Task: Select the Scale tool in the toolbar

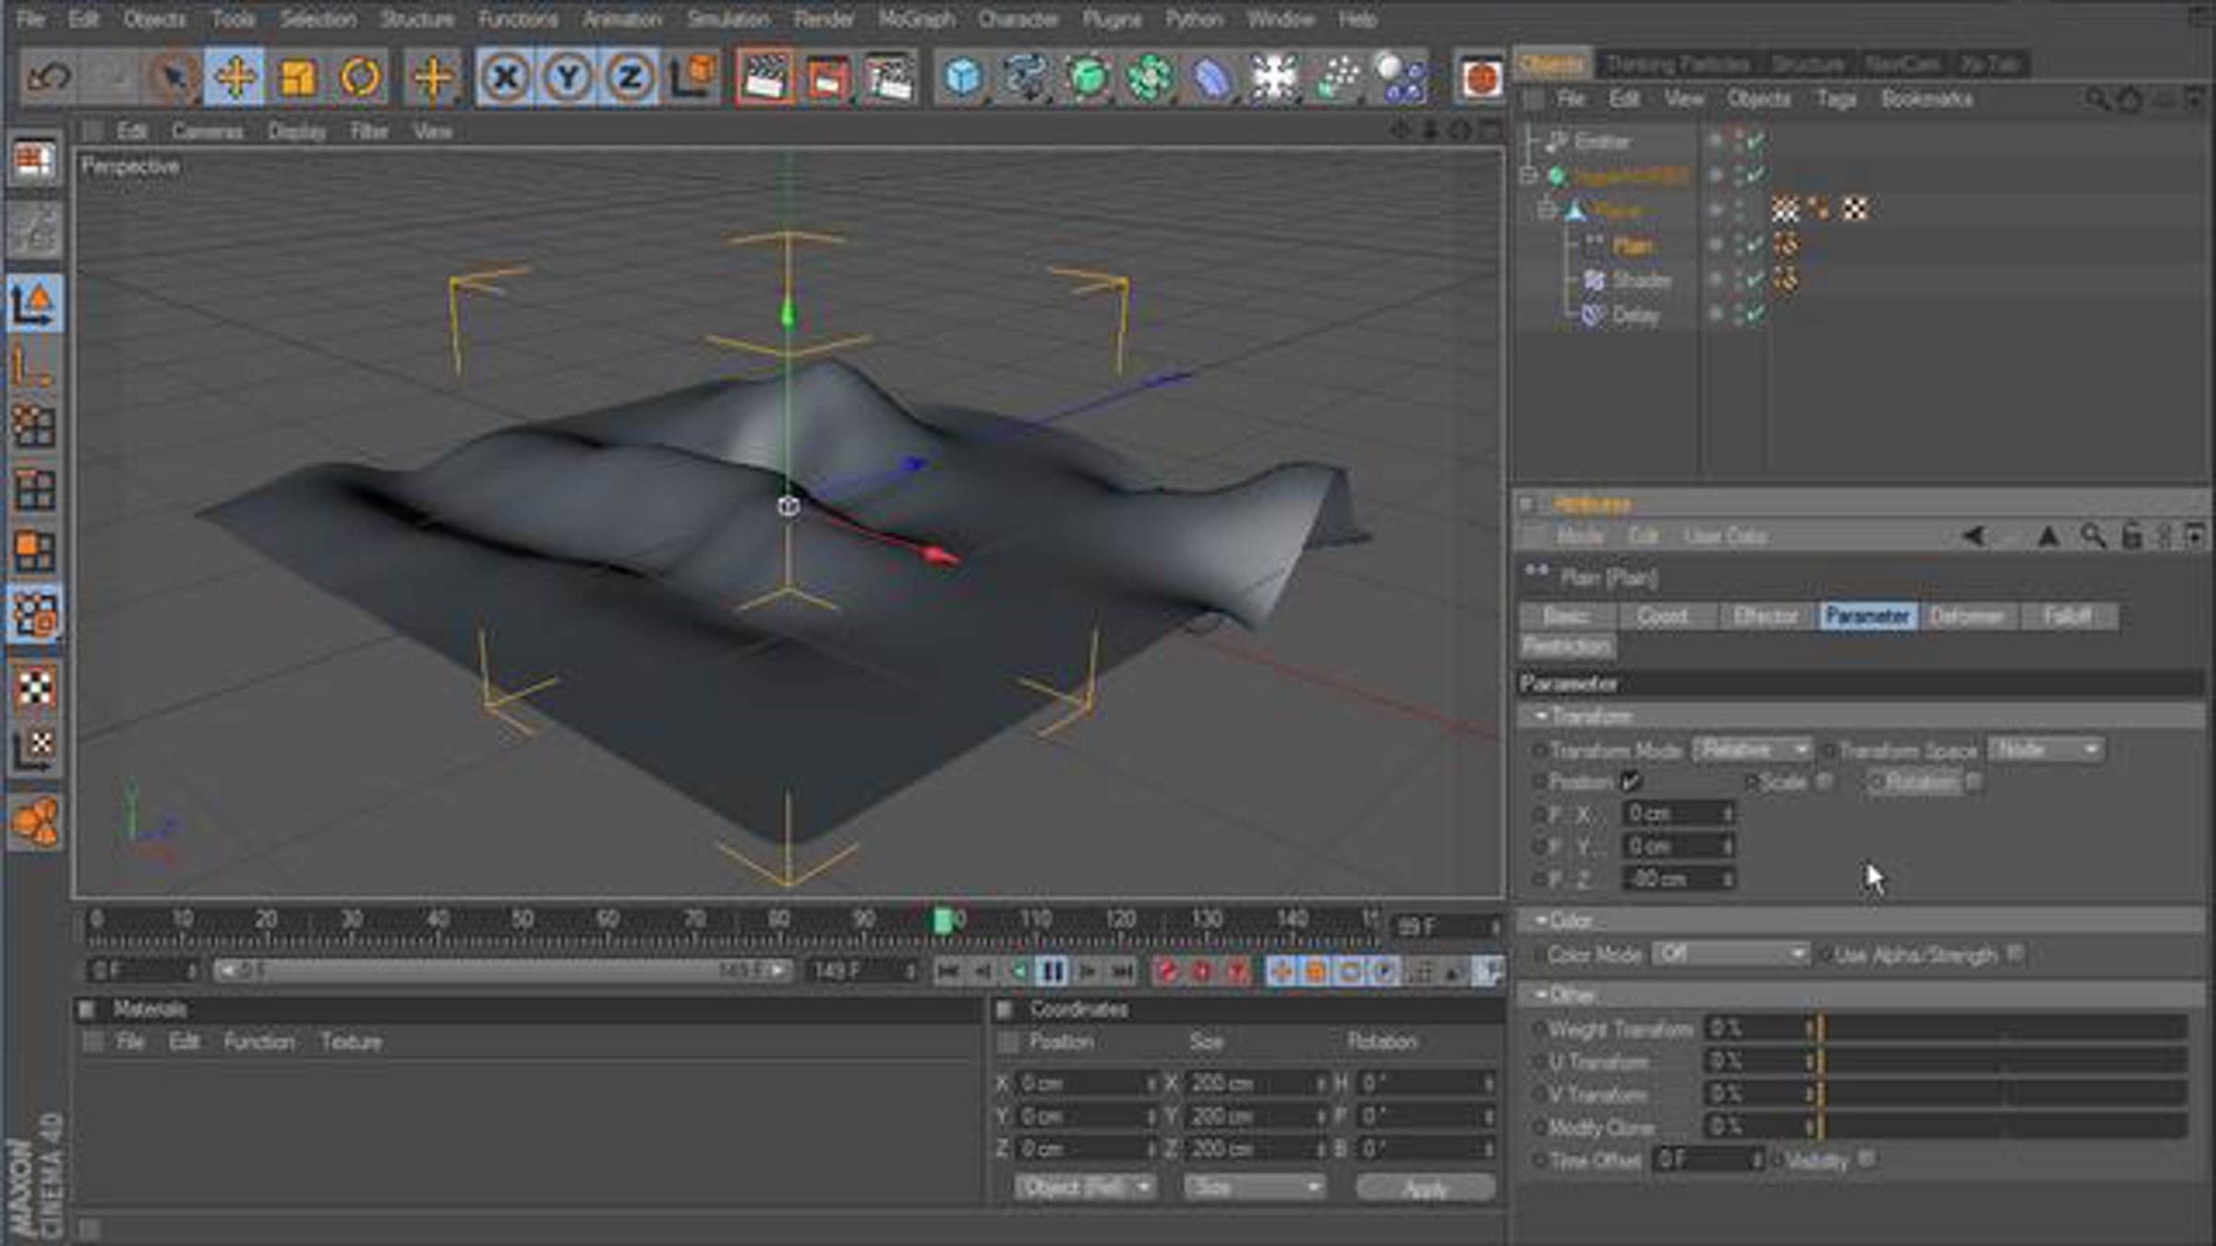Action: 297,78
